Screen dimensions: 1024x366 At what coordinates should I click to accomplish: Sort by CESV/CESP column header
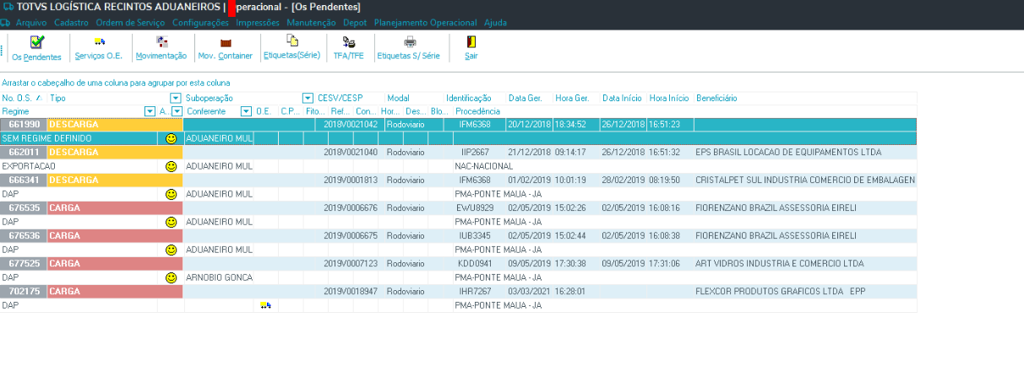pyautogui.click(x=350, y=98)
